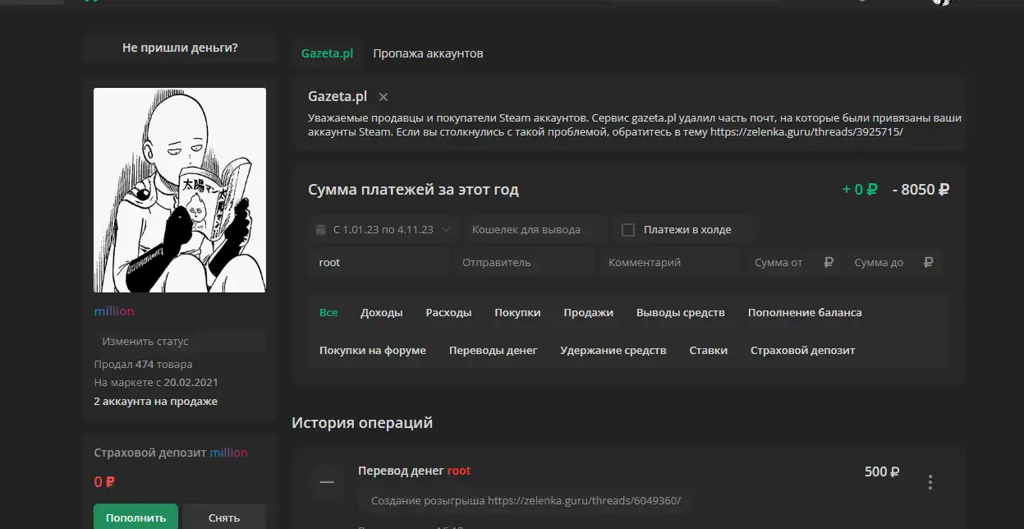
Task: Select the Переводы денег filter
Action: tap(494, 351)
